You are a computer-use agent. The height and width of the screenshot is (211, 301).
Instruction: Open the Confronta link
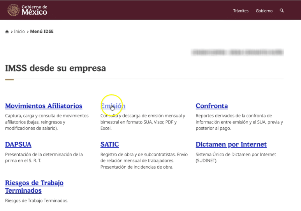pyautogui.click(x=212, y=106)
